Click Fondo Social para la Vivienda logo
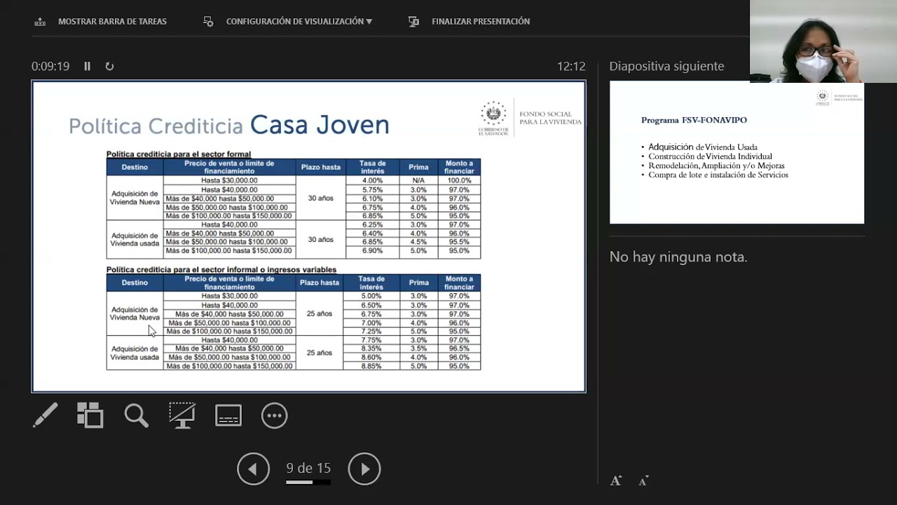 click(x=530, y=118)
